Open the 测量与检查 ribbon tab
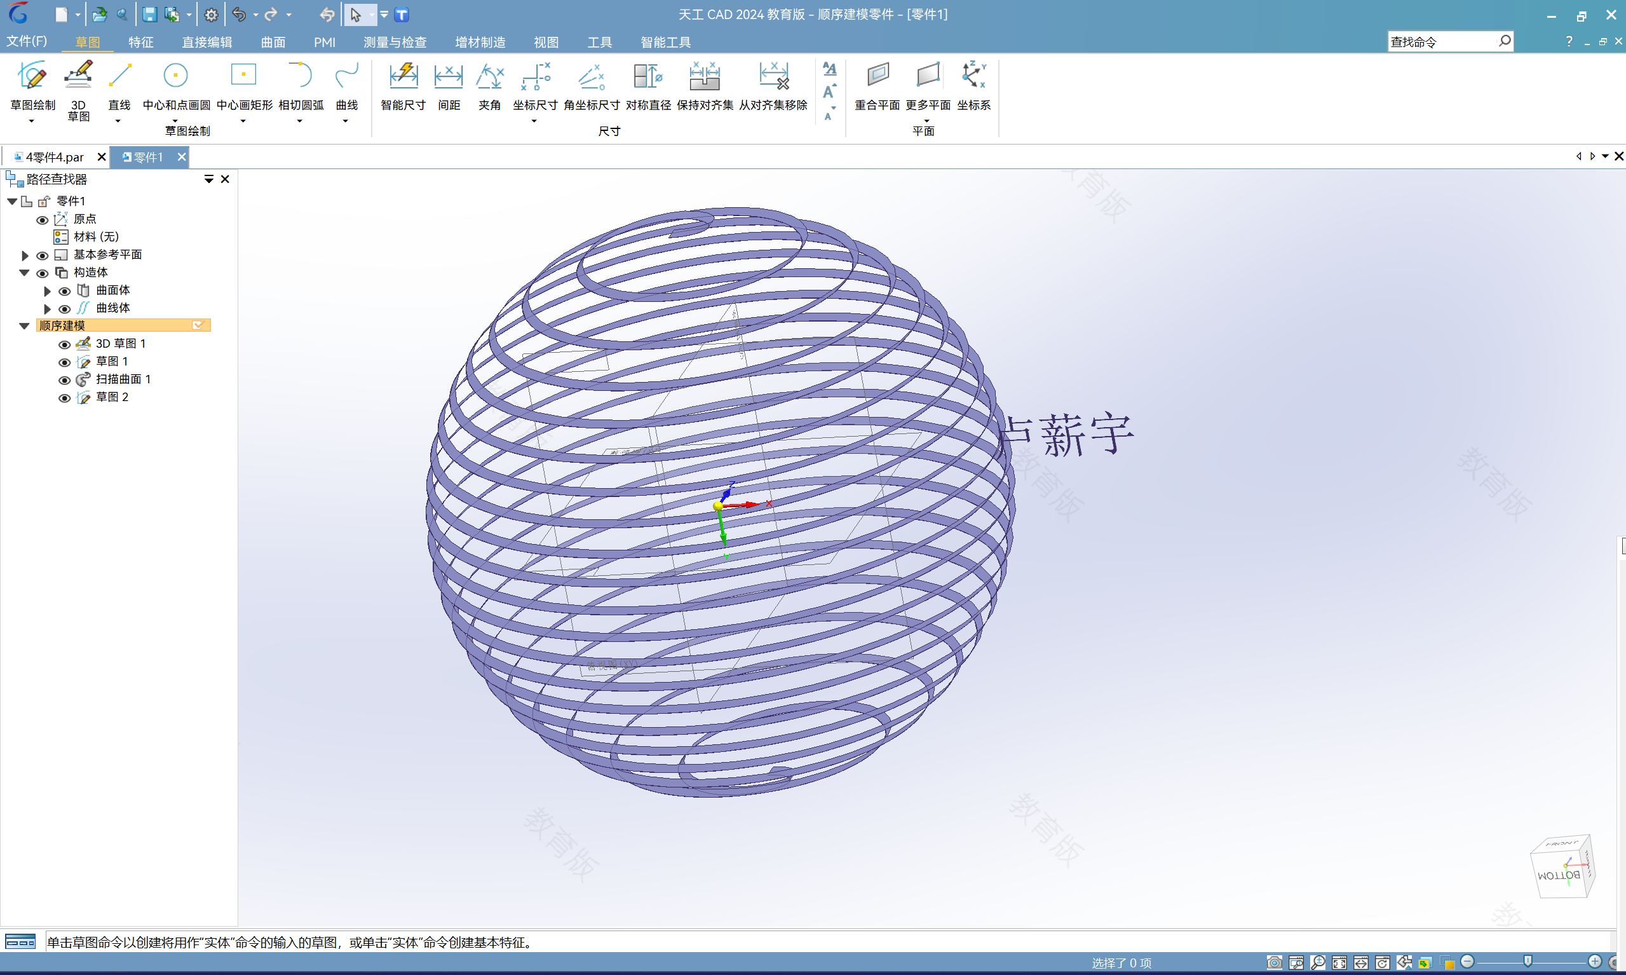 395,42
